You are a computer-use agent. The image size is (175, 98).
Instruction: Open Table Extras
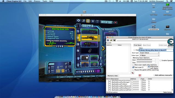[167, 92]
